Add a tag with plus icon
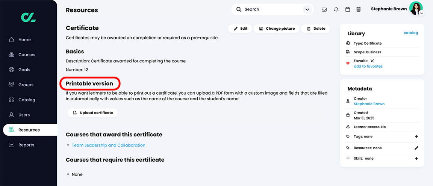 pos(416,137)
